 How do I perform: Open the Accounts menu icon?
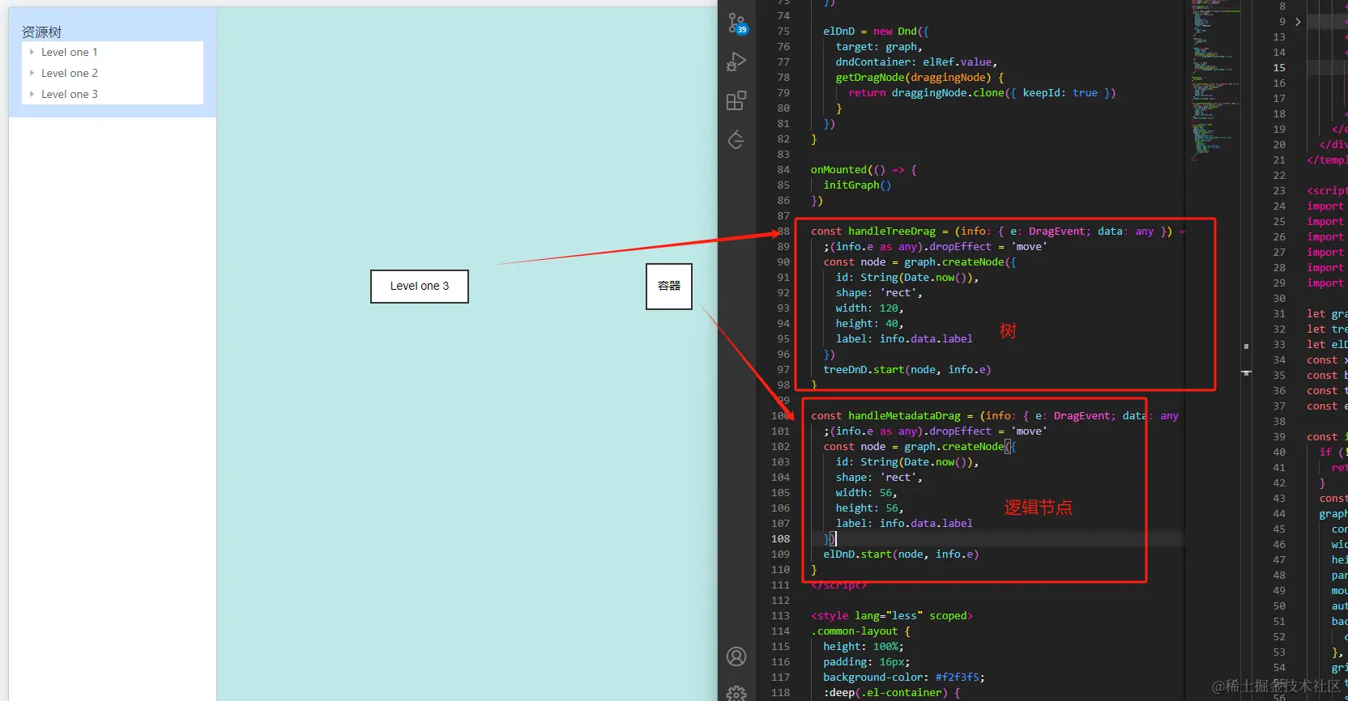point(736,656)
